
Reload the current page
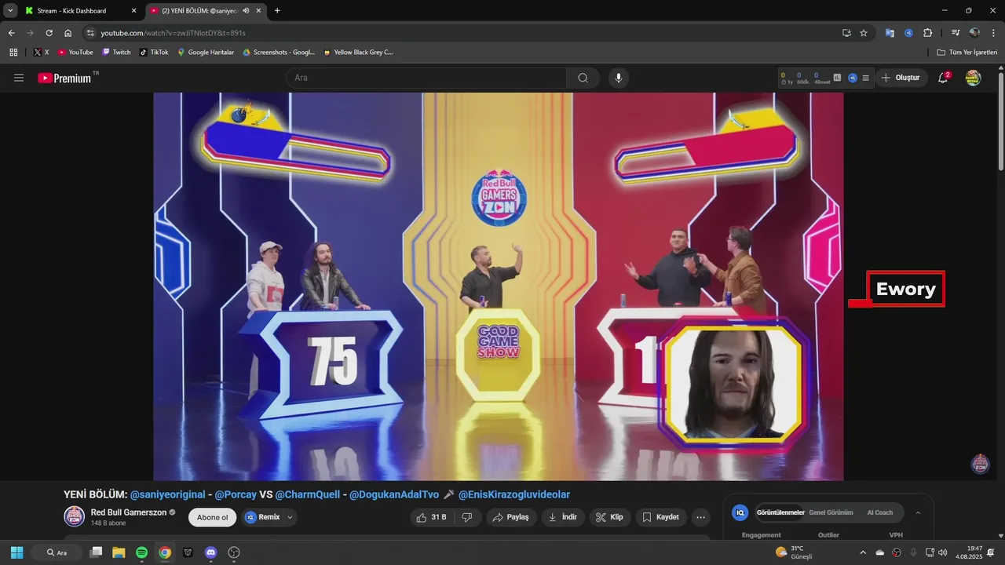pyautogui.click(x=49, y=33)
